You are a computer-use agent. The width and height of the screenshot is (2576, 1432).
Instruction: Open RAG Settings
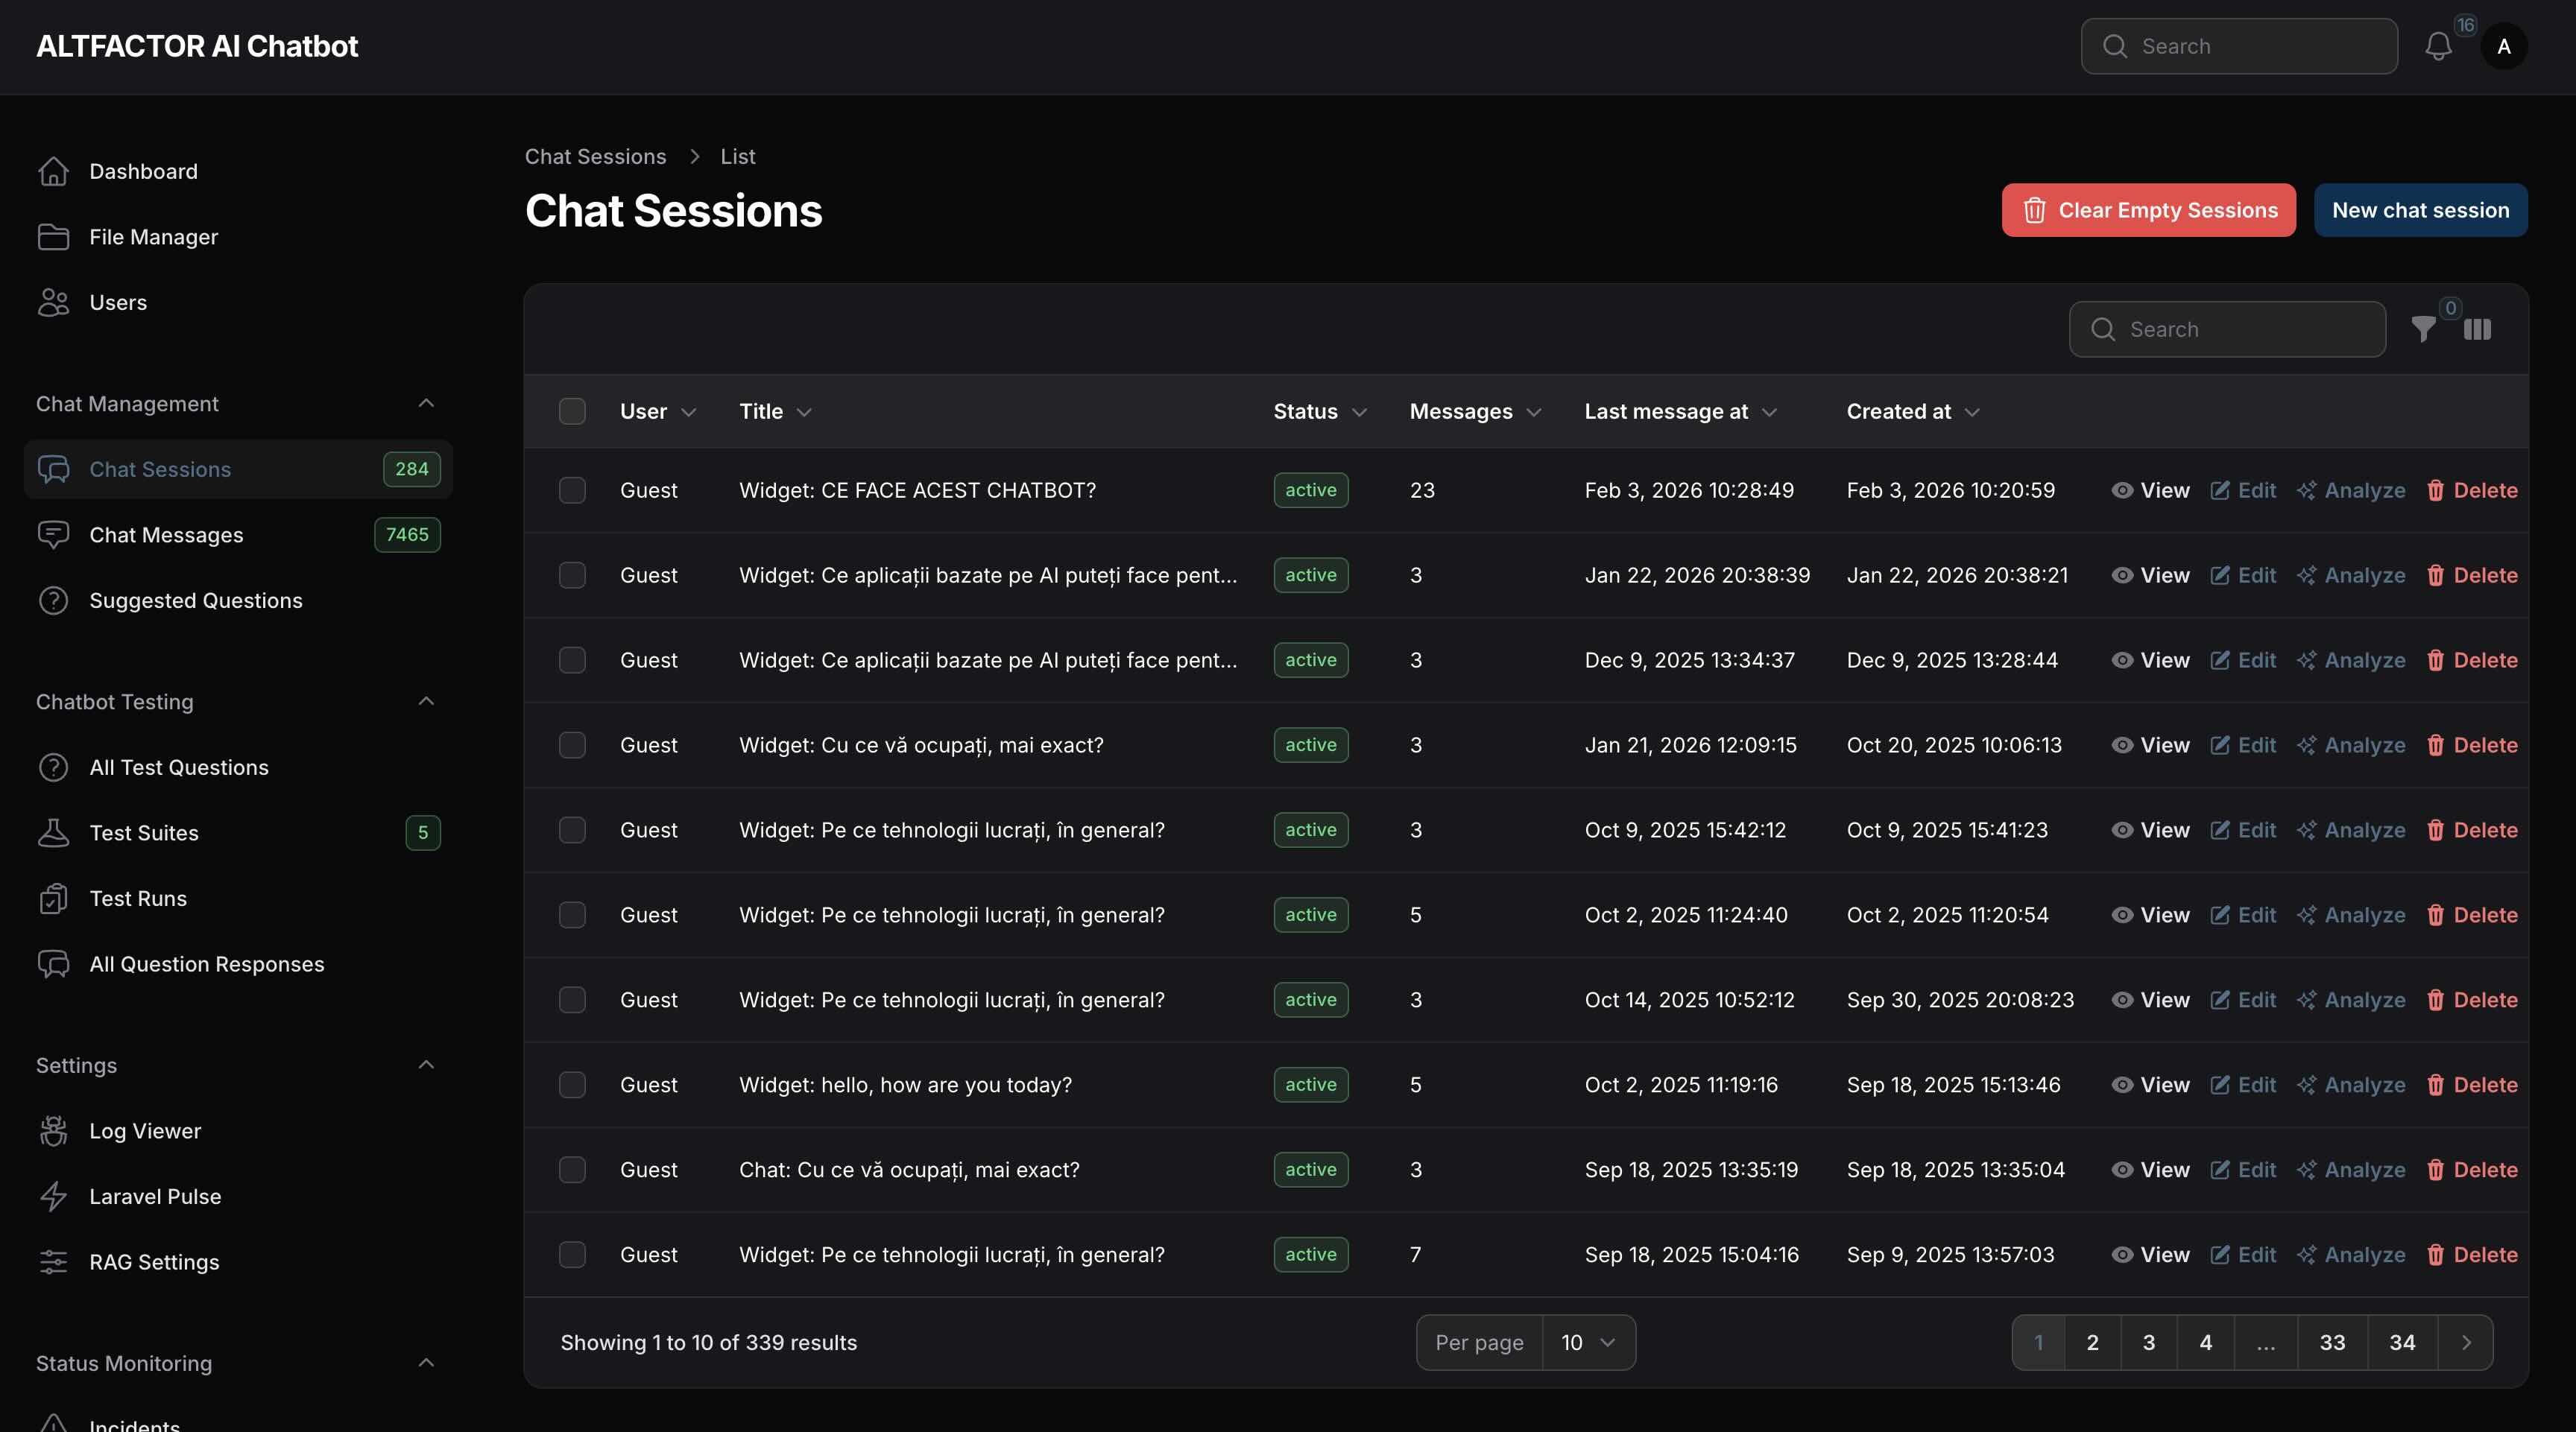tap(154, 1261)
